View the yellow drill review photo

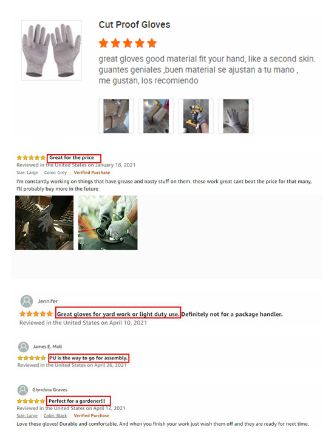[196, 116]
